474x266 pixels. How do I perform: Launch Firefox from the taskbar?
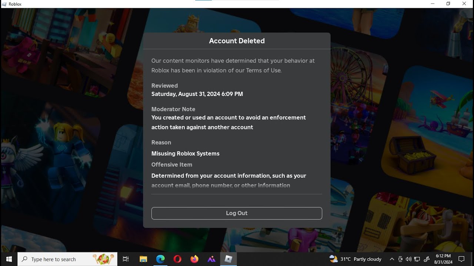[x=194, y=259]
